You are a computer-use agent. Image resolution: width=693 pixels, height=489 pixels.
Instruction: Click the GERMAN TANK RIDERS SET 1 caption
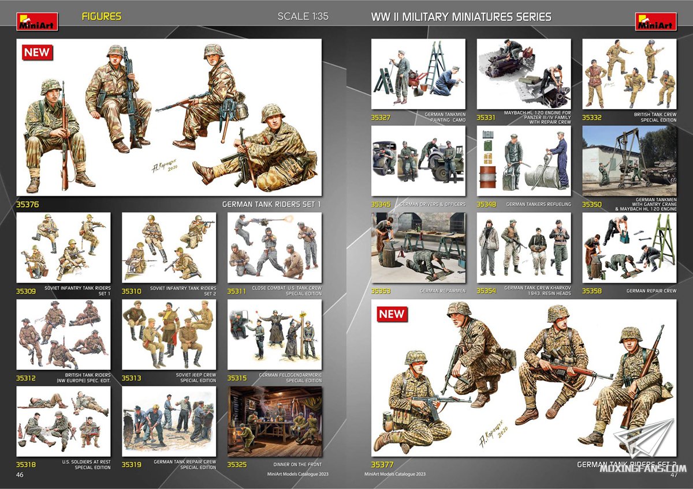coord(272,204)
